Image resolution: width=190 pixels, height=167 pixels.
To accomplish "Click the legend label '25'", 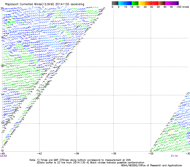I will [145, 7].
